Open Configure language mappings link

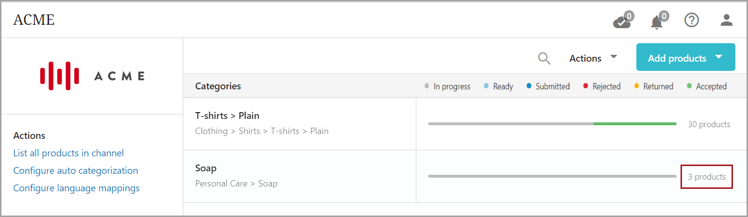[x=76, y=188]
